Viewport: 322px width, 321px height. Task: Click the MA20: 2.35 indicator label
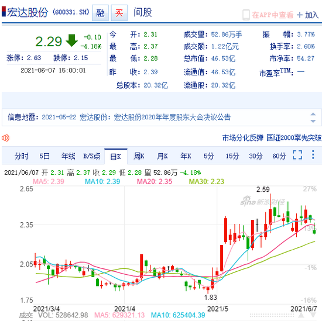[155, 181]
